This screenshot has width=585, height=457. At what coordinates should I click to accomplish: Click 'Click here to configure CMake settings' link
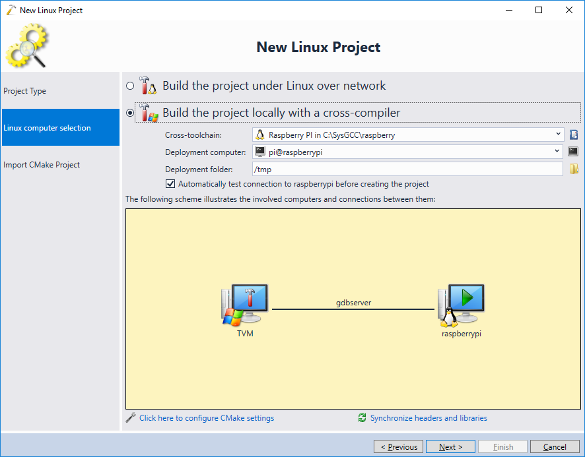tap(207, 418)
